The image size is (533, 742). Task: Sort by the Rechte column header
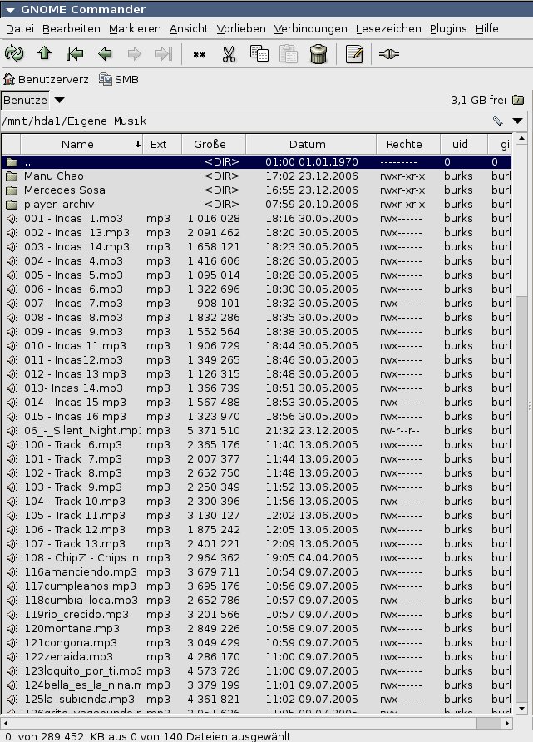click(x=408, y=145)
